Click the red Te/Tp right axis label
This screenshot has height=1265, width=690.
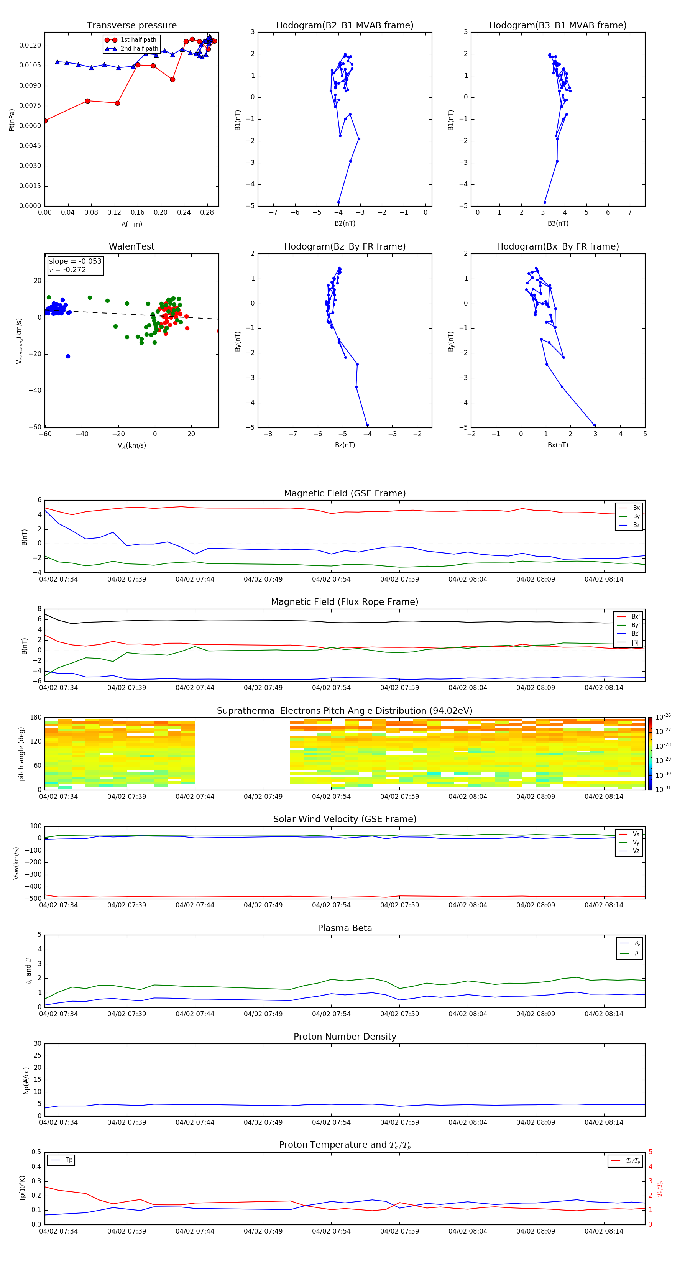tap(660, 1189)
